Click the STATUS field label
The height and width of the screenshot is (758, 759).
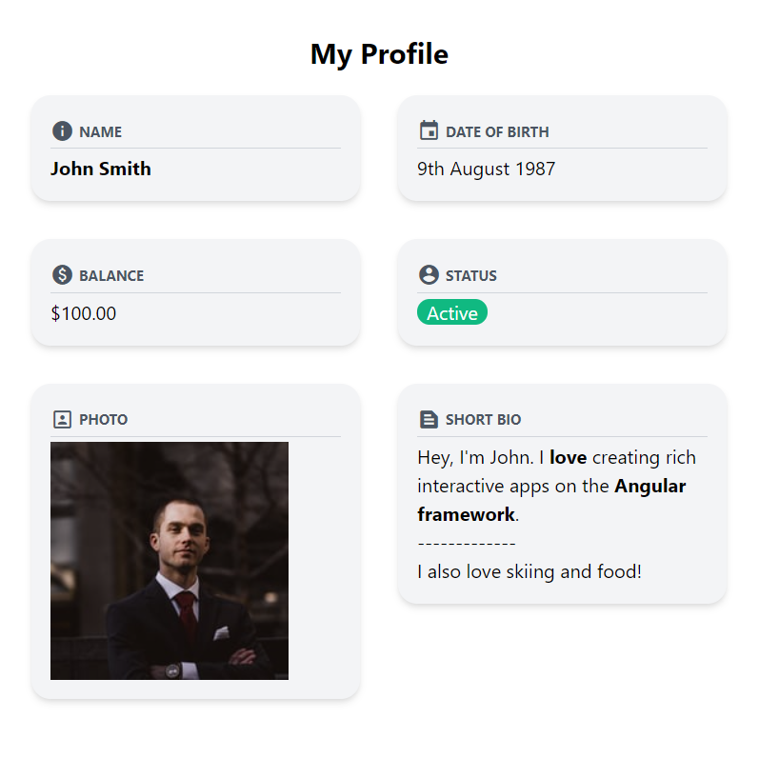471,276
